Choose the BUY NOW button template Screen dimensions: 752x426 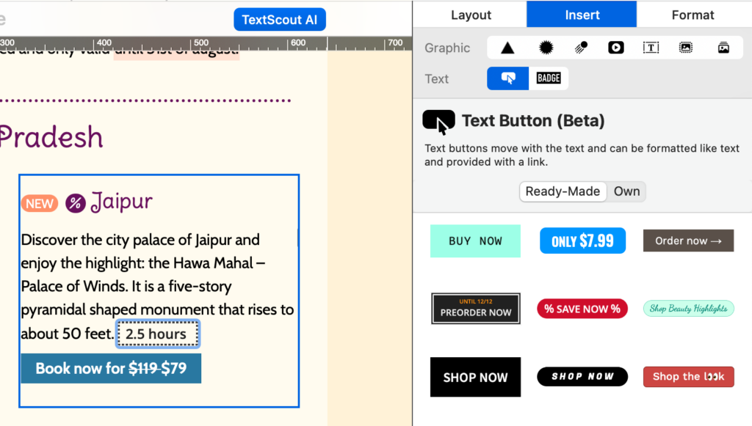coord(475,240)
